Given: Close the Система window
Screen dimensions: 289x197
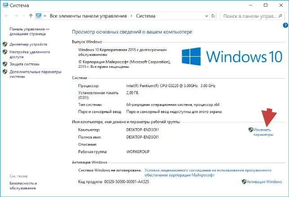Looking at the screenshot, I should (x=281, y=5).
